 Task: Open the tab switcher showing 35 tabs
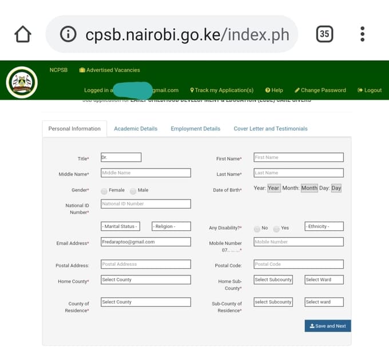324,34
